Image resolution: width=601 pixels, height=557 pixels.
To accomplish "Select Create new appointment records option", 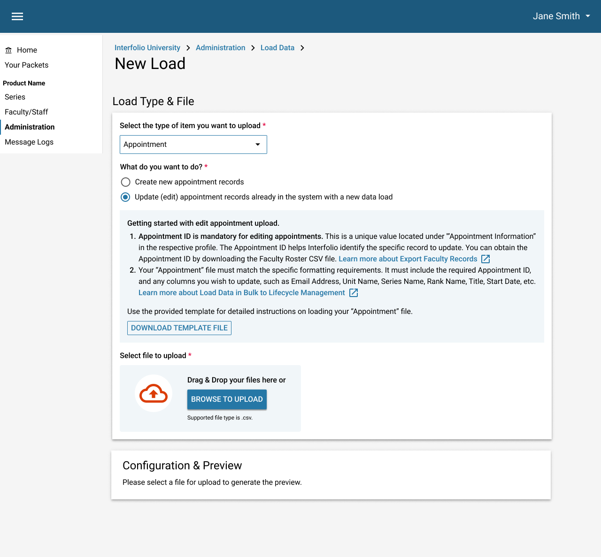I will pos(125,182).
